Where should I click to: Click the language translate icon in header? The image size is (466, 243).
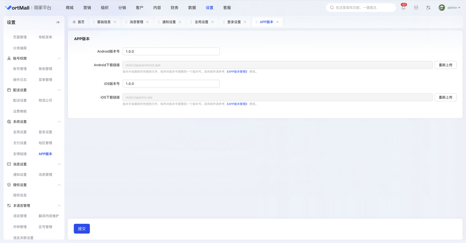coord(428,8)
